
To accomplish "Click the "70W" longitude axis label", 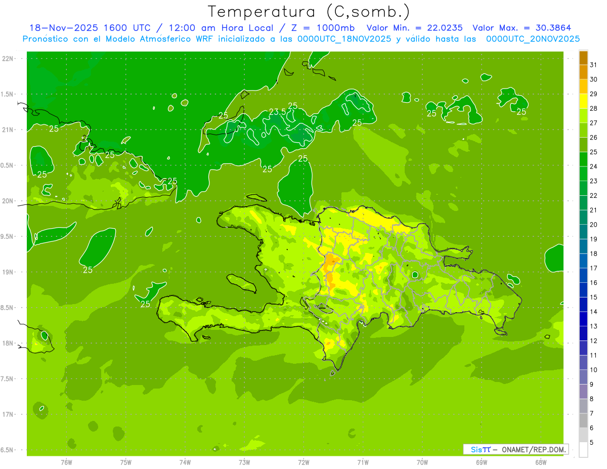I will tap(422, 462).
